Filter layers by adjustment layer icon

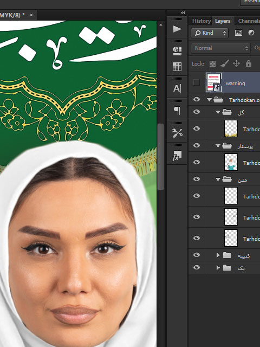pos(251,33)
